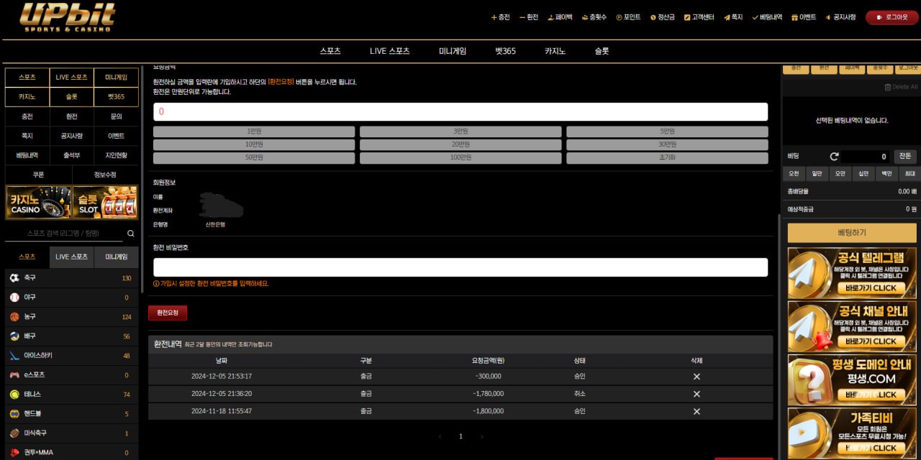Remove the -1,780,000 cancelled record with X
Image resolution: width=921 pixels, height=460 pixels.
tap(696, 394)
